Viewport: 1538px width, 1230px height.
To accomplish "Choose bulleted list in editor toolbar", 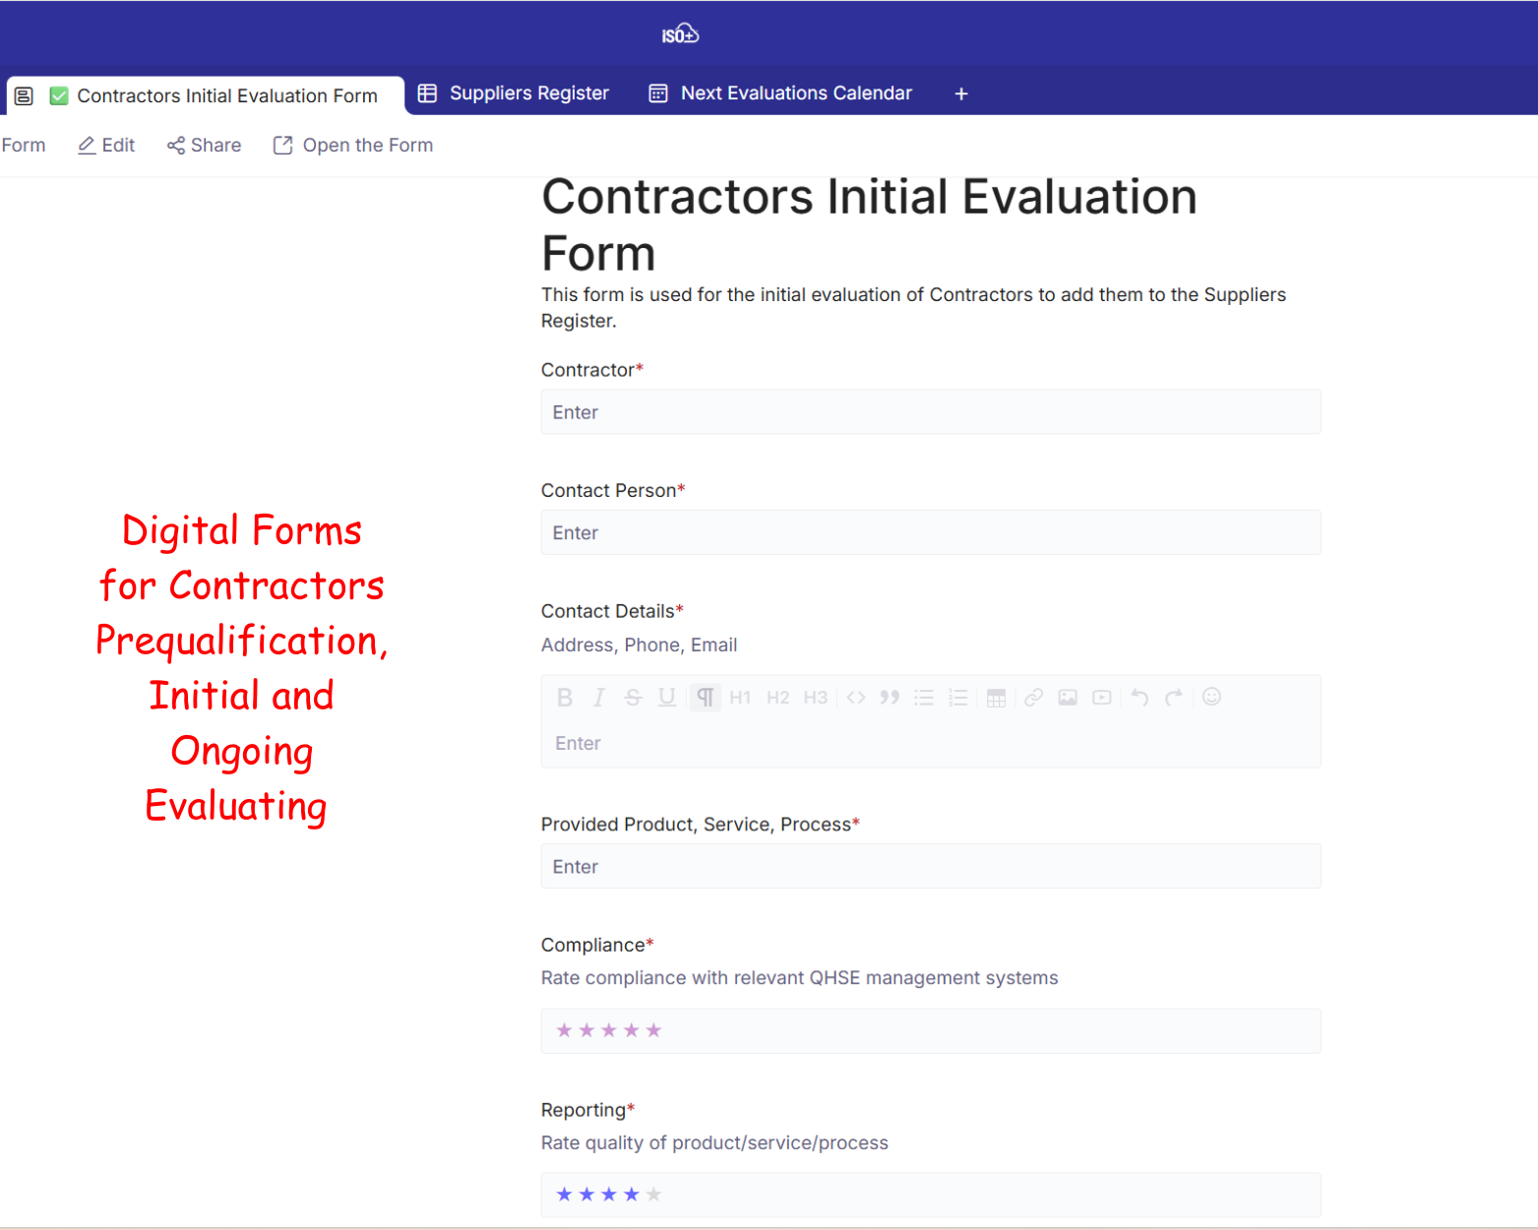I will [924, 698].
